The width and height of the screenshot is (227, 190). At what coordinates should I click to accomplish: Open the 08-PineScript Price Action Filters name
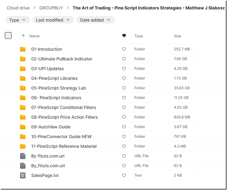tap(64, 117)
